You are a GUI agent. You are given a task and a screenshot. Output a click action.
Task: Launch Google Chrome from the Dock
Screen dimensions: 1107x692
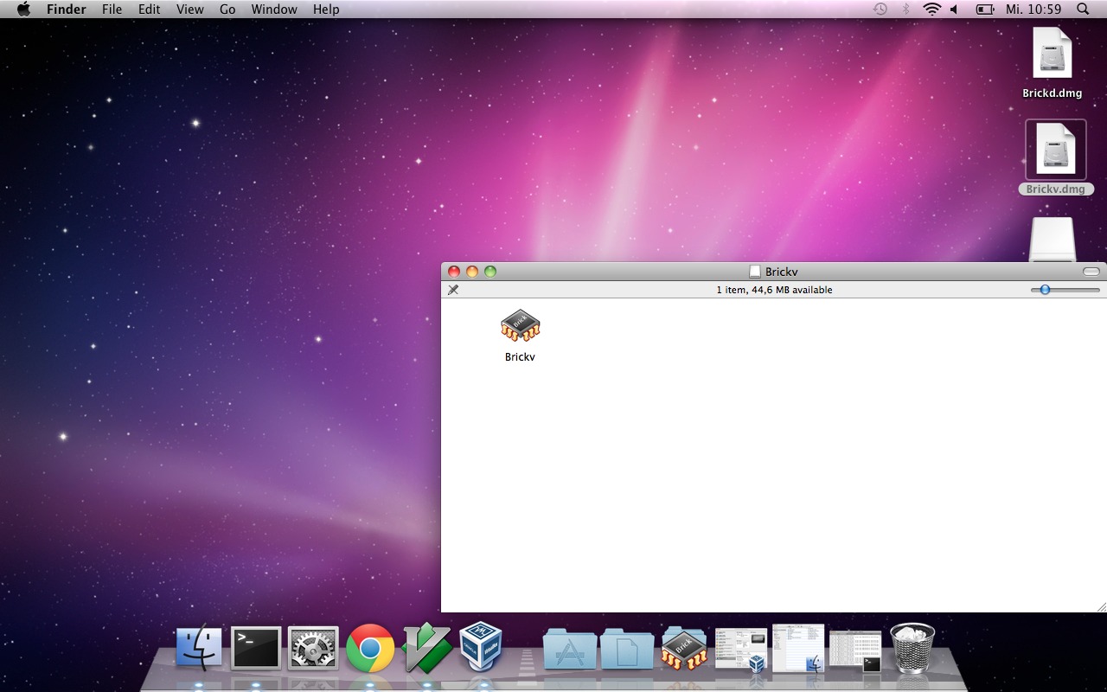point(370,648)
